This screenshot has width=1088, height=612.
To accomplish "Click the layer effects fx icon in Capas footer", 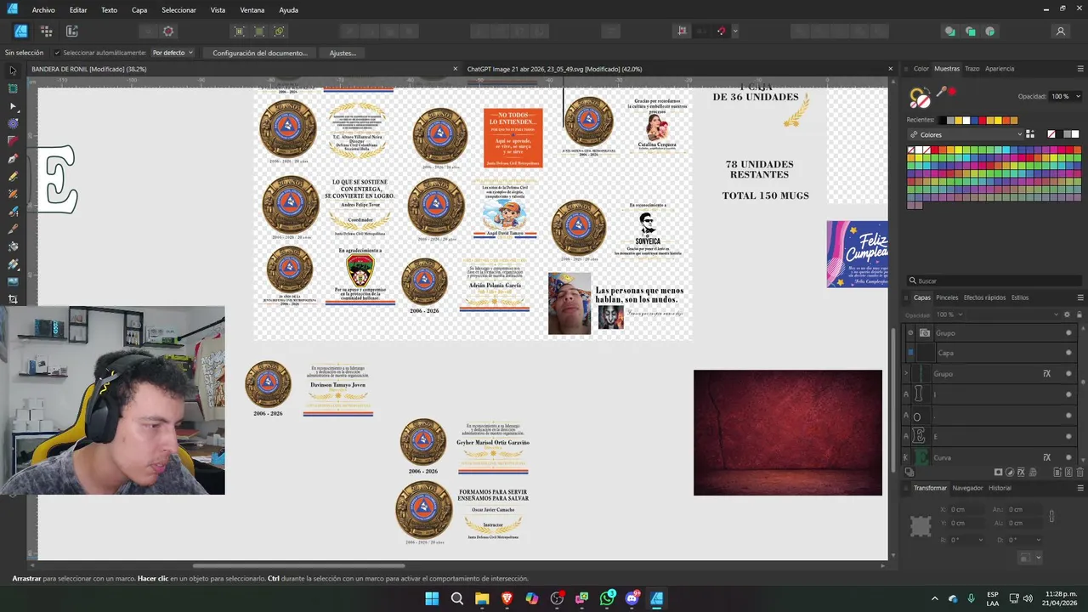I will coord(1021,472).
